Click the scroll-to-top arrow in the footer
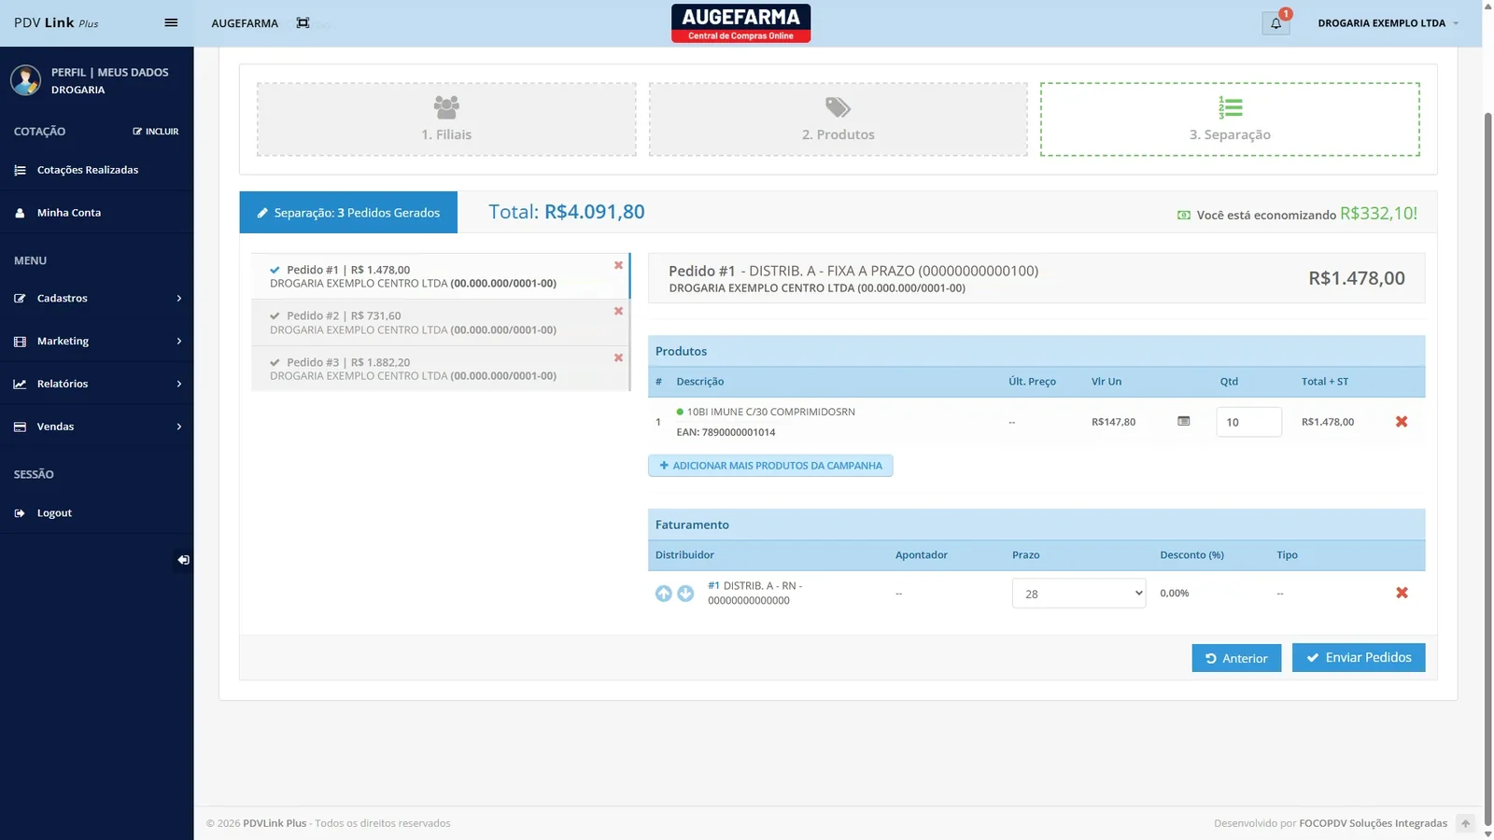 tap(1466, 823)
